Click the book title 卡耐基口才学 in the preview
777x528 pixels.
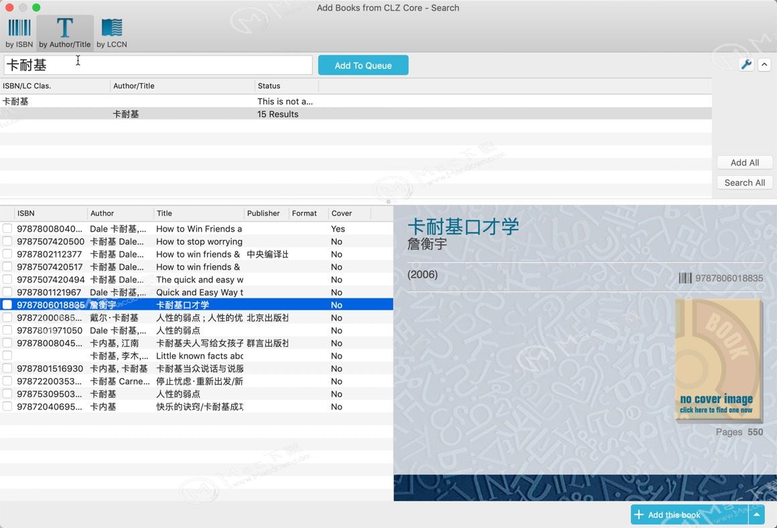463,227
